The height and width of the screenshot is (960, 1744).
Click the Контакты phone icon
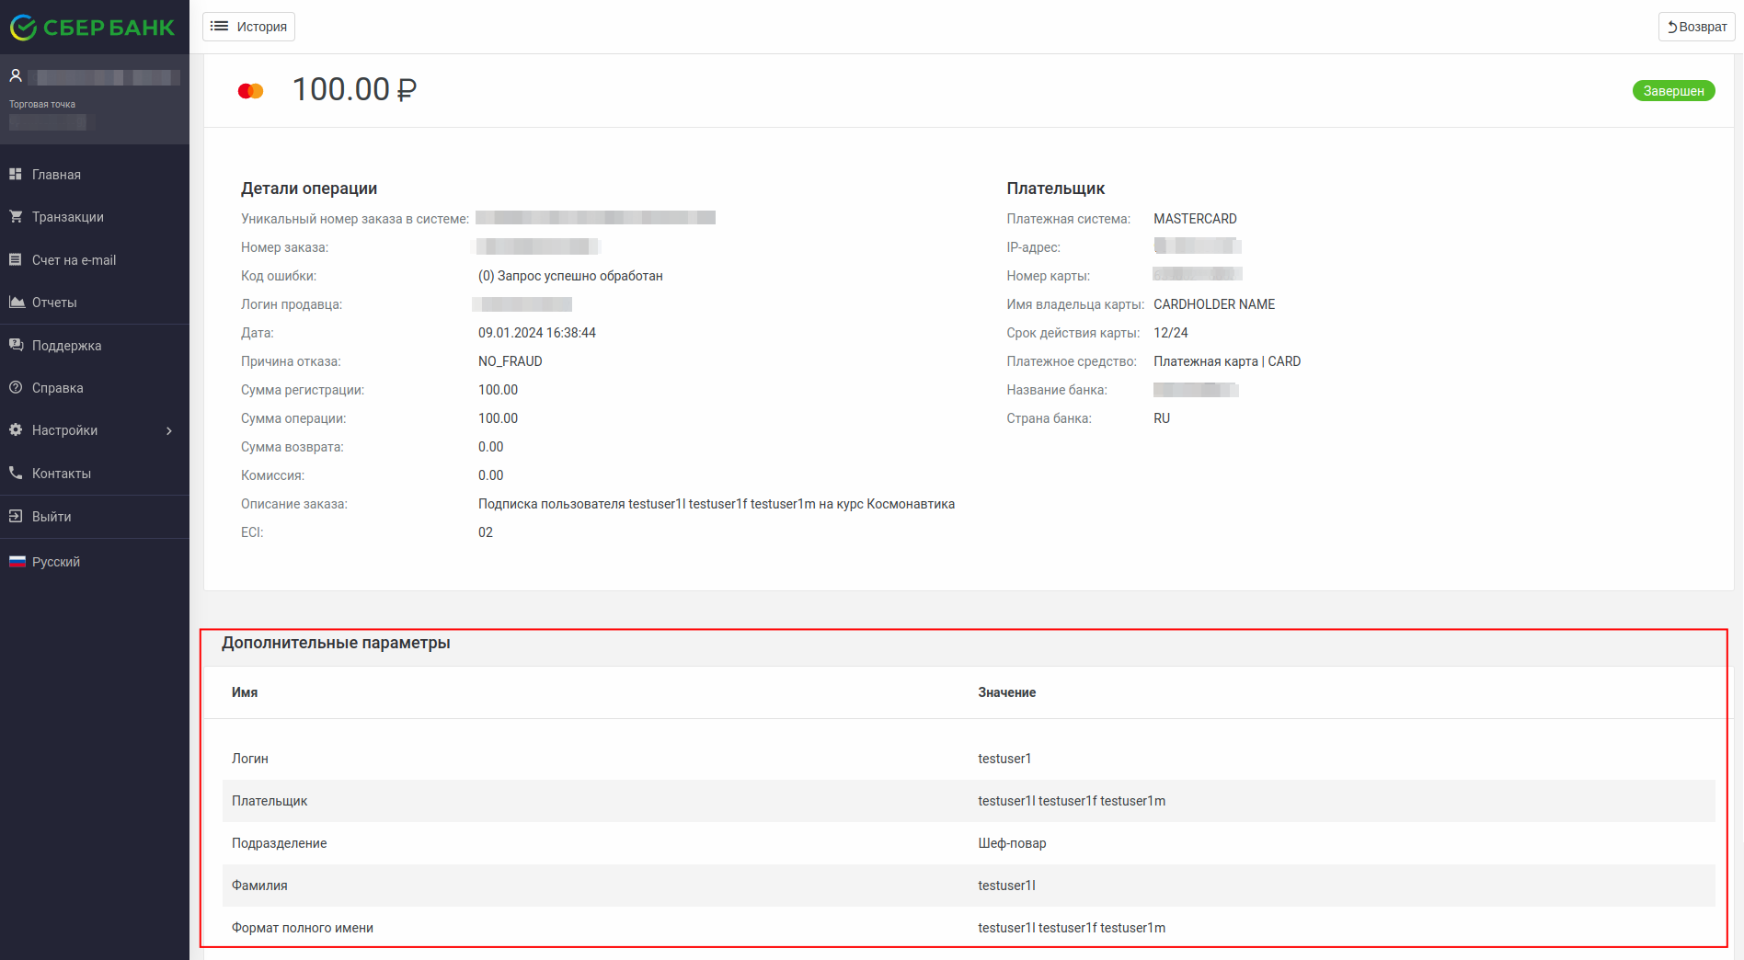16,473
